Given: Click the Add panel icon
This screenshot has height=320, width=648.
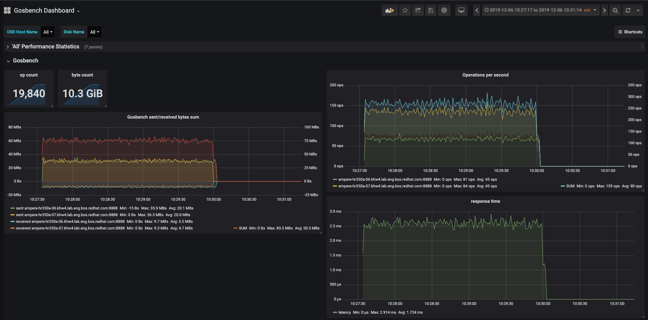Looking at the screenshot, I should point(390,10).
